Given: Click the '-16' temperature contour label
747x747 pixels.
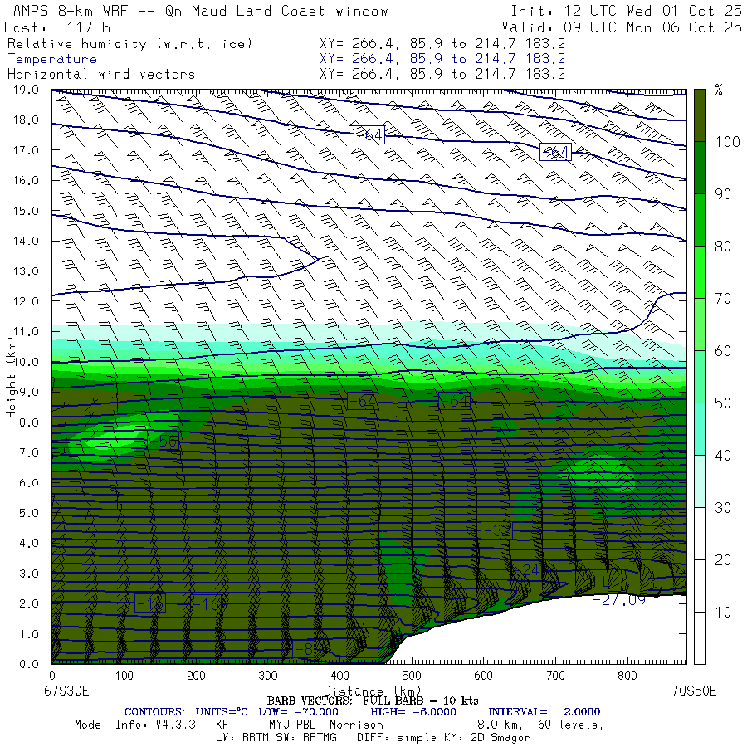Looking at the screenshot, I should tap(207, 604).
